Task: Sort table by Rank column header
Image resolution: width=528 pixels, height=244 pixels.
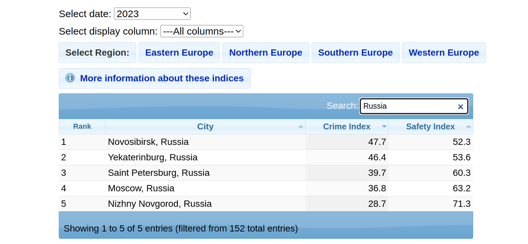Action: [82, 126]
